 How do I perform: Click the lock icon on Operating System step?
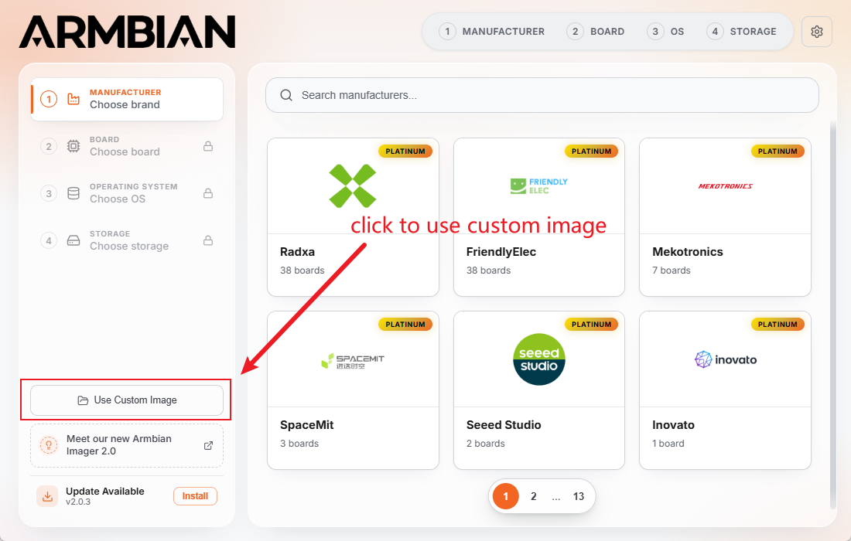point(208,193)
